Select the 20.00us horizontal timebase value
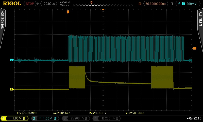Viewport: 203px width, 122px height. 49,4
